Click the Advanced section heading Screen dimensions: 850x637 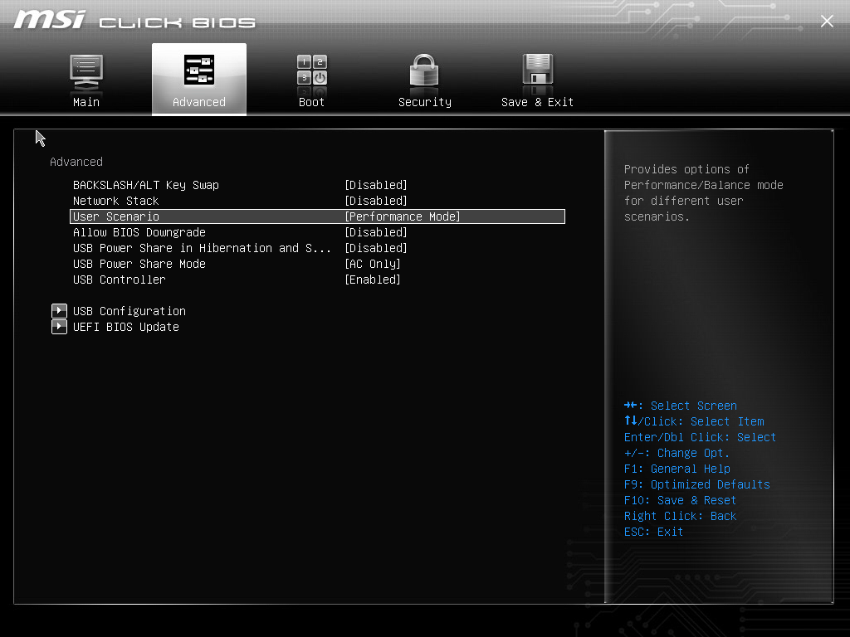(76, 162)
